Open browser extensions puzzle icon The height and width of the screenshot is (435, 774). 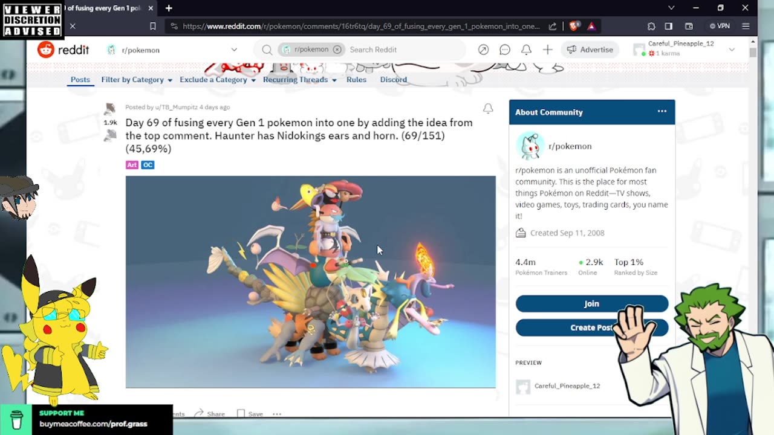point(651,26)
